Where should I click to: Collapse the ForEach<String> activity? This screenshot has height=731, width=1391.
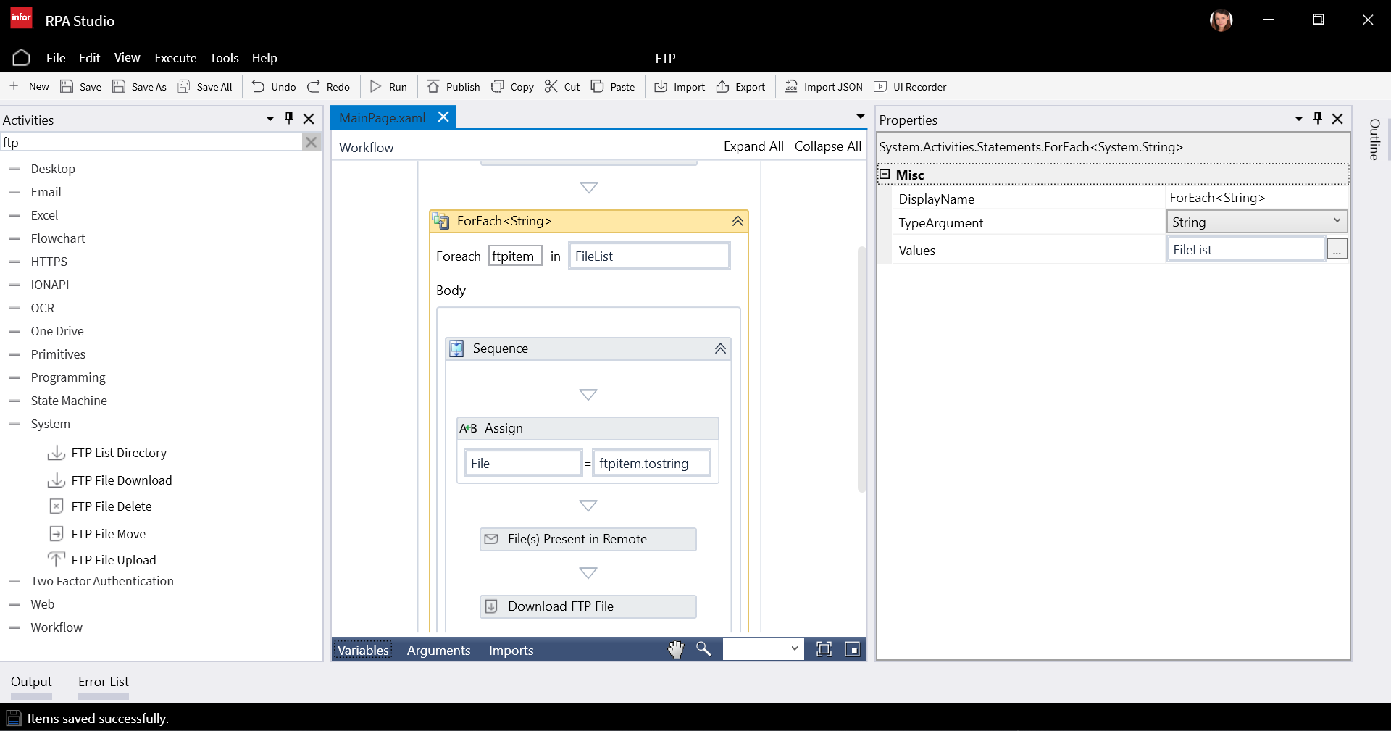pyautogui.click(x=738, y=221)
